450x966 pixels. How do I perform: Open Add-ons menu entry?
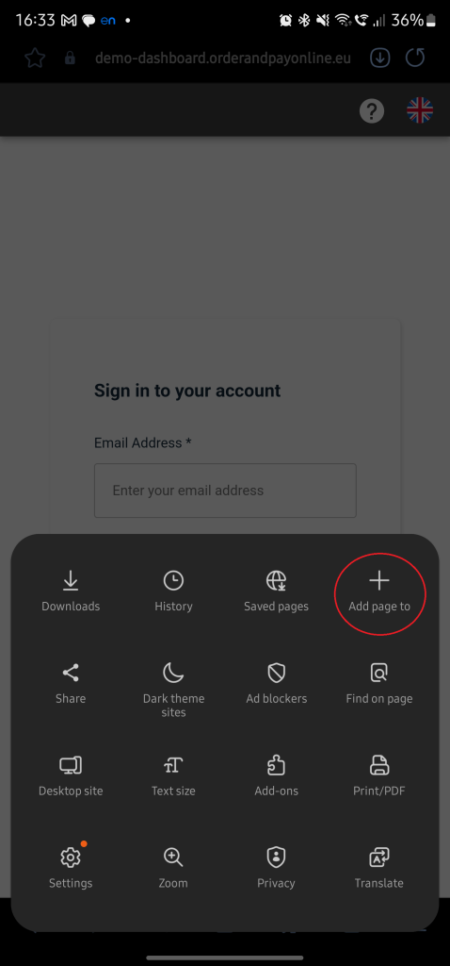tap(276, 776)
